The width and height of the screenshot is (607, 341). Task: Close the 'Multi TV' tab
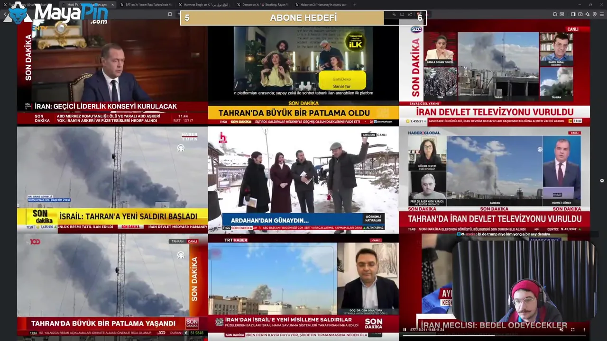(x=112, y=5)
